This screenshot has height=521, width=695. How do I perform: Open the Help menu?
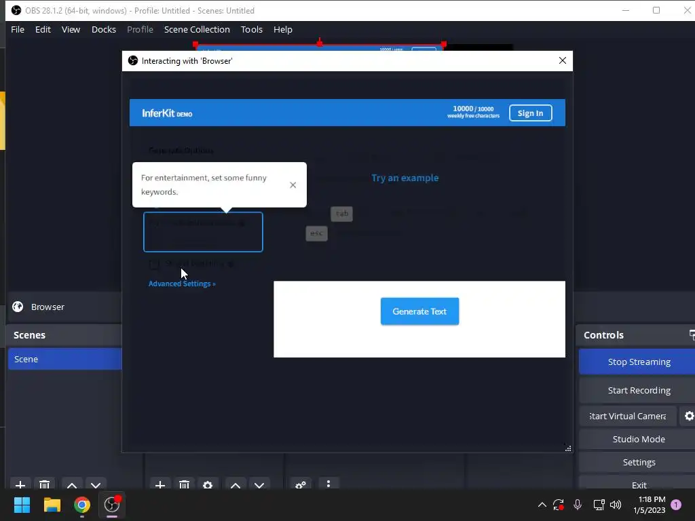(283, 29)
